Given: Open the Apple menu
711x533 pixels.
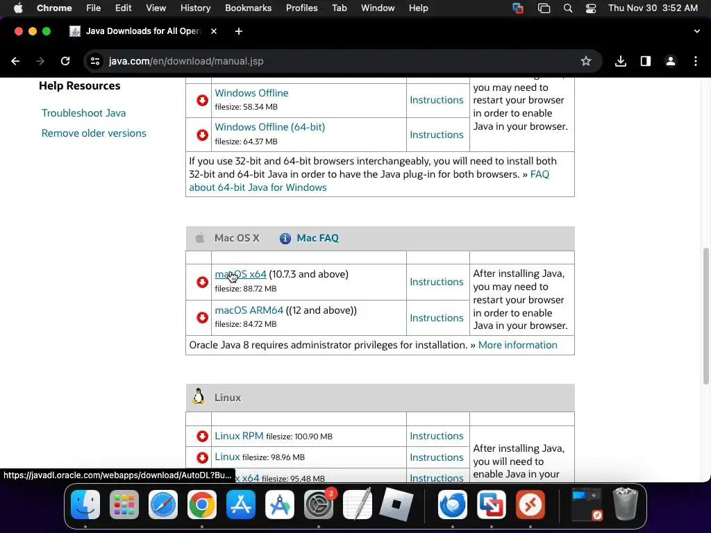Looking at the screenshot, I should (x=18, y=8).
